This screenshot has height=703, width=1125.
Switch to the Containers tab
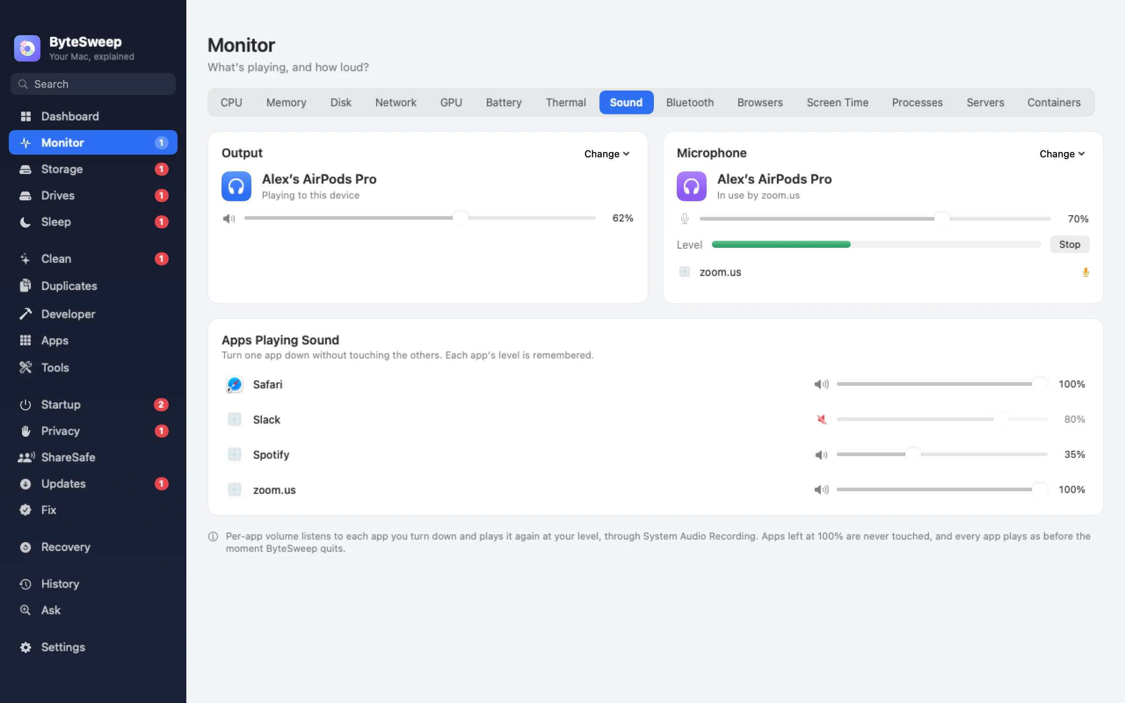[x=1054, y=102]
